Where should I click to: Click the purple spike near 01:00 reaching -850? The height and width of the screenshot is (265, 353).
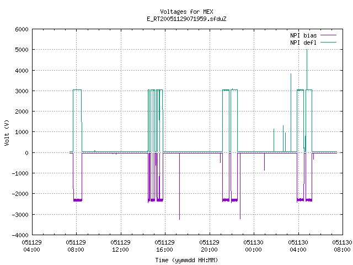point(265,162)
